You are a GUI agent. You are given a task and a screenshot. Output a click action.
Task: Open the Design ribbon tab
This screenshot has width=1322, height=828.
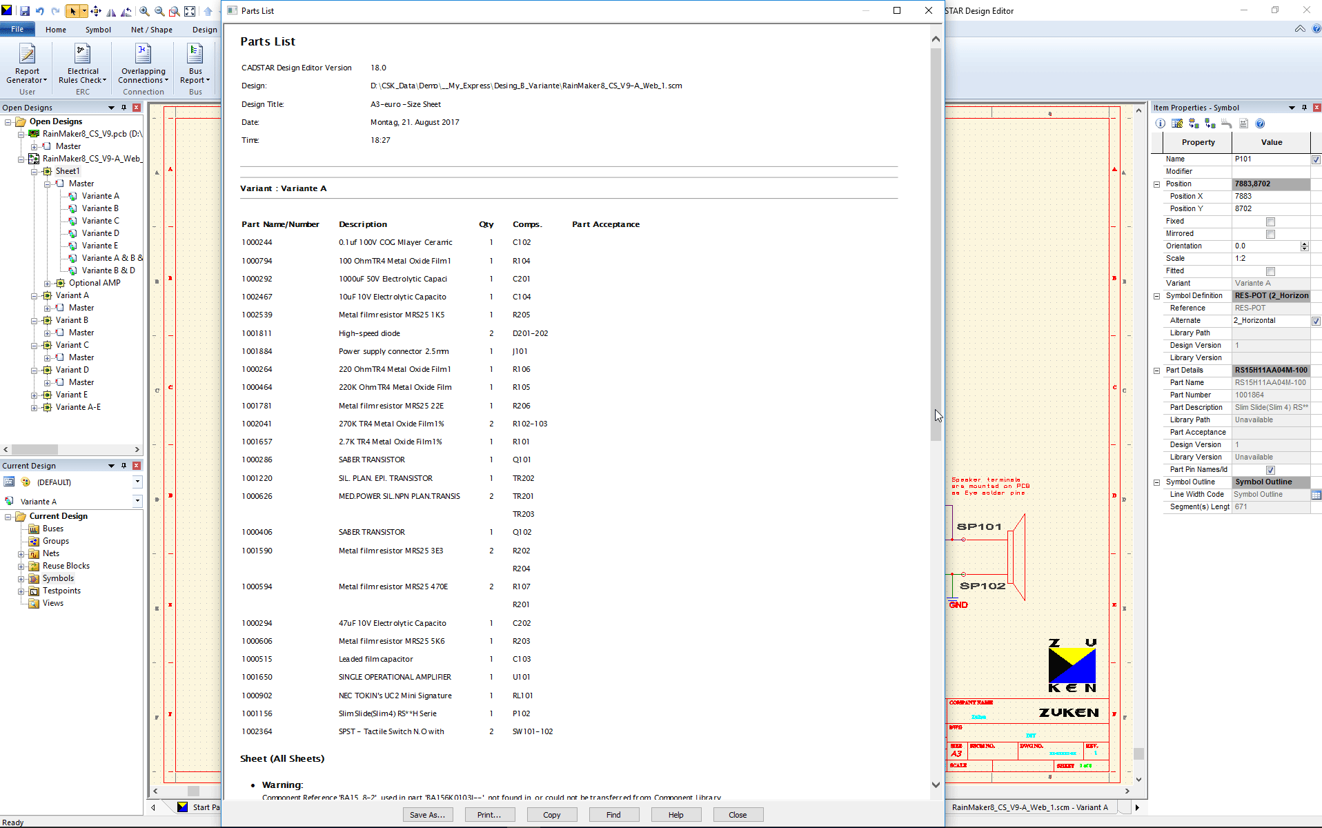204,30
